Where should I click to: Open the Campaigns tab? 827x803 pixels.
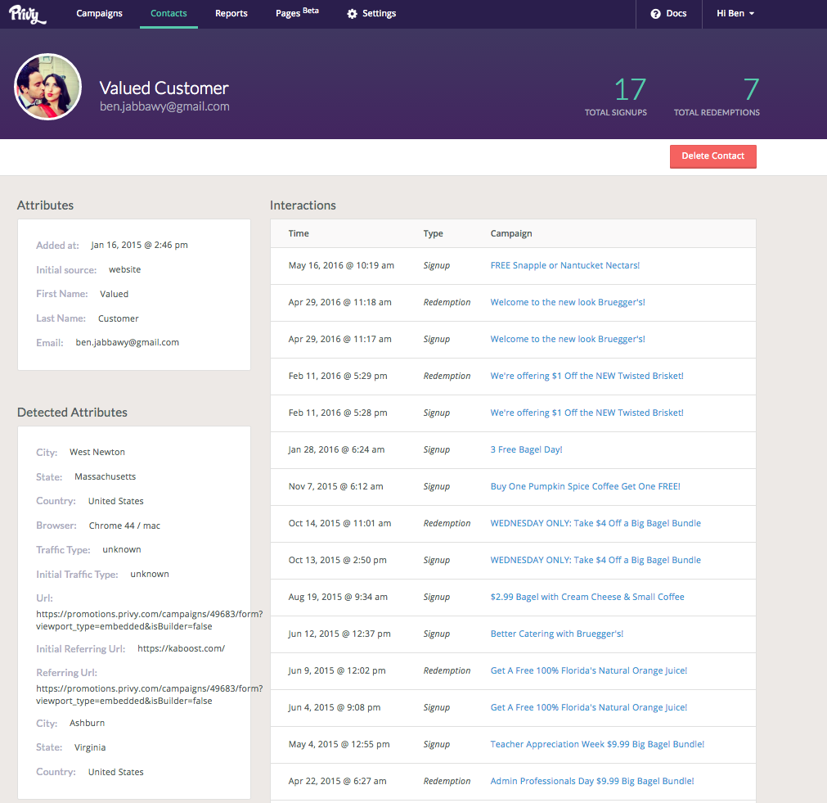click(x=99, y=14)
